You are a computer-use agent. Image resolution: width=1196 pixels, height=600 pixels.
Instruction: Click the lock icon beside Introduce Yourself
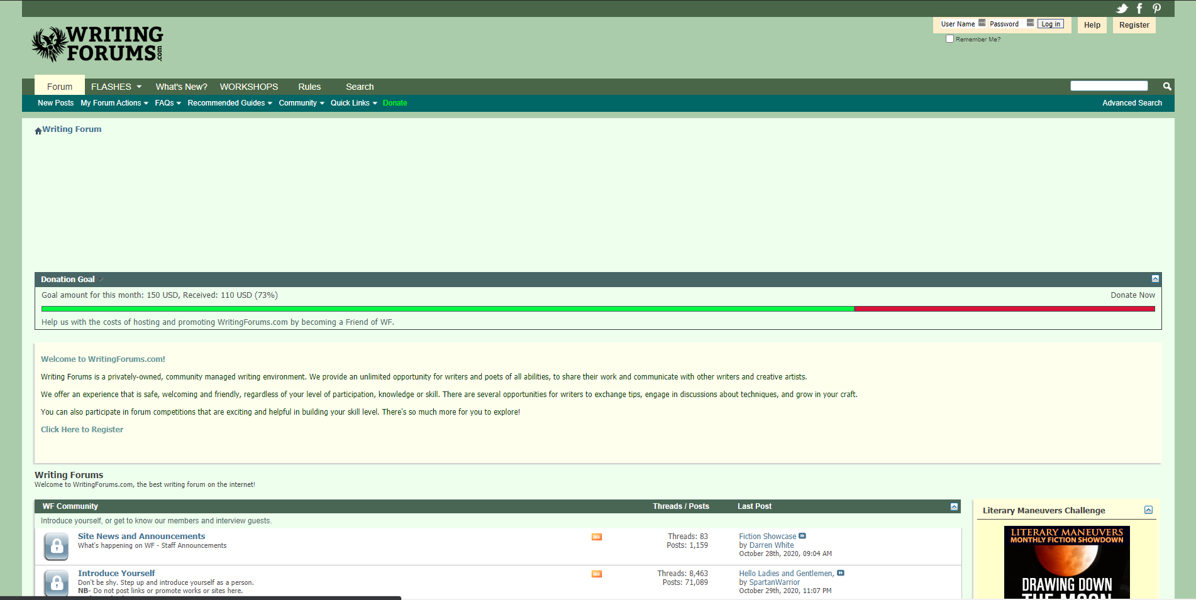pos(56,583)
